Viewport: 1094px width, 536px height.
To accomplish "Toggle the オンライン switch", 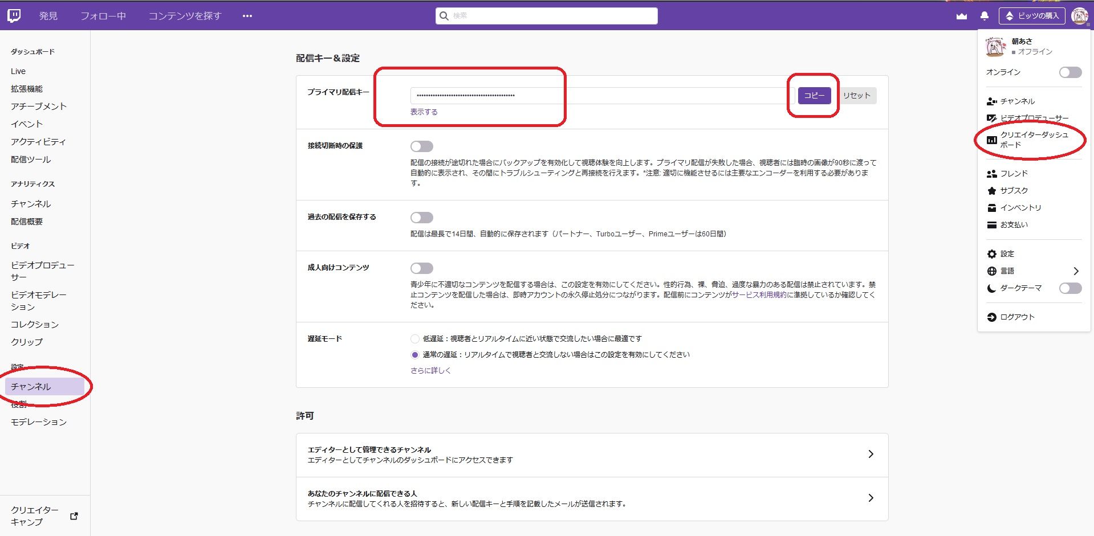I will [x=1070, y=72].
